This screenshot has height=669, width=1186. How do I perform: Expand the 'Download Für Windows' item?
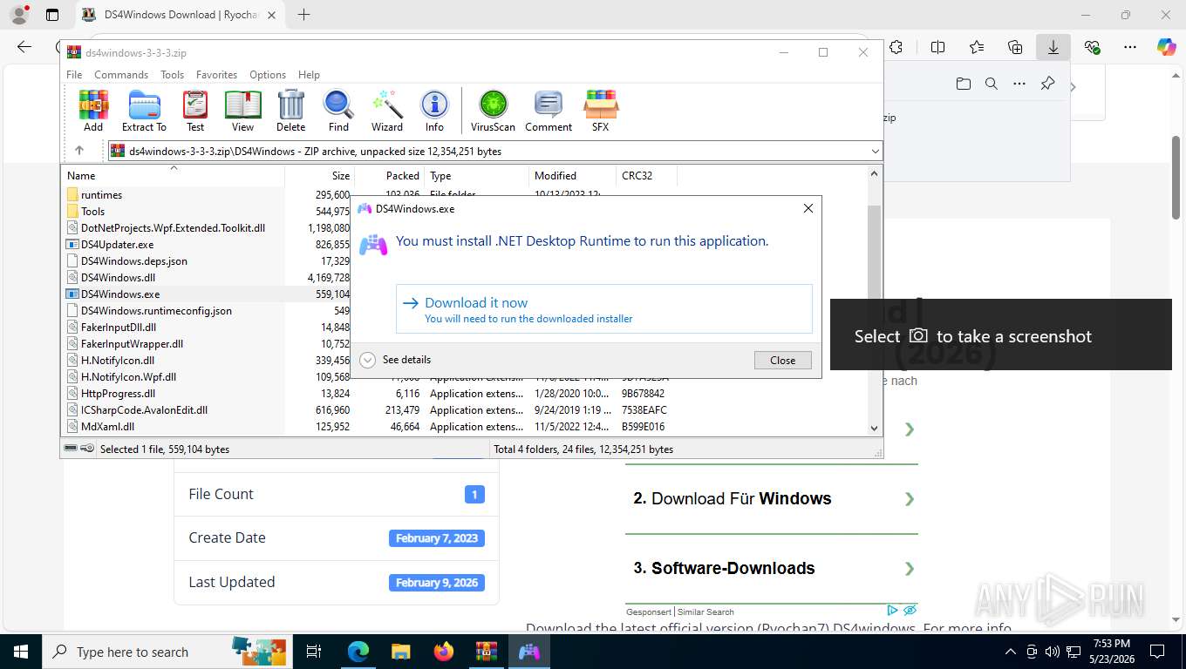772,499
